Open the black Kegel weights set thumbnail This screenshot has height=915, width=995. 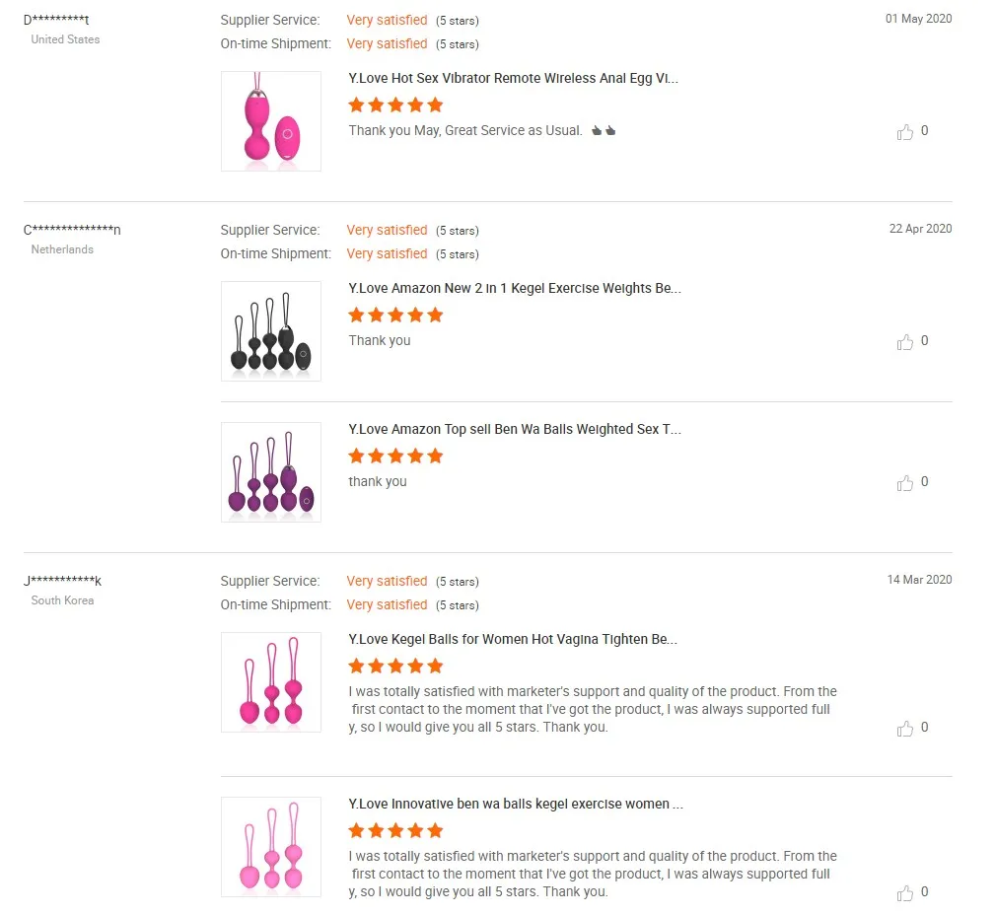pos(271,331)
